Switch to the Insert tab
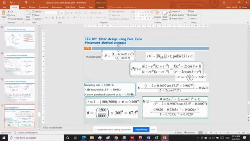 point(23,7)
